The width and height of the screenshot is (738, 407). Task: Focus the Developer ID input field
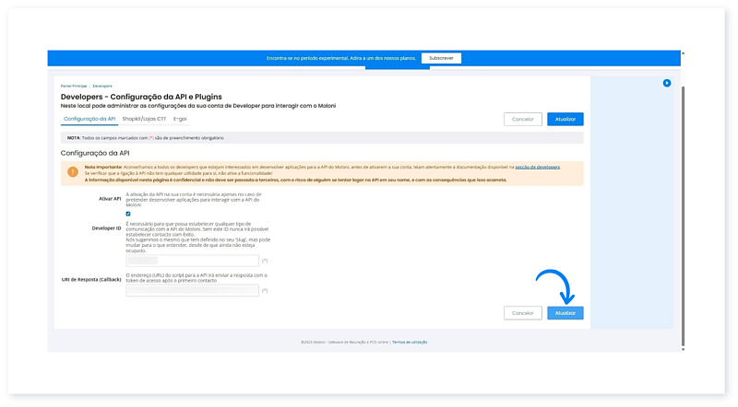(x=192, y=262)
